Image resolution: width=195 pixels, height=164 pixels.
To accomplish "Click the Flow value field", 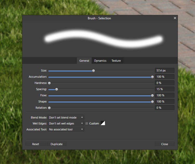I will pyautogui.click(x=165, y=95).
